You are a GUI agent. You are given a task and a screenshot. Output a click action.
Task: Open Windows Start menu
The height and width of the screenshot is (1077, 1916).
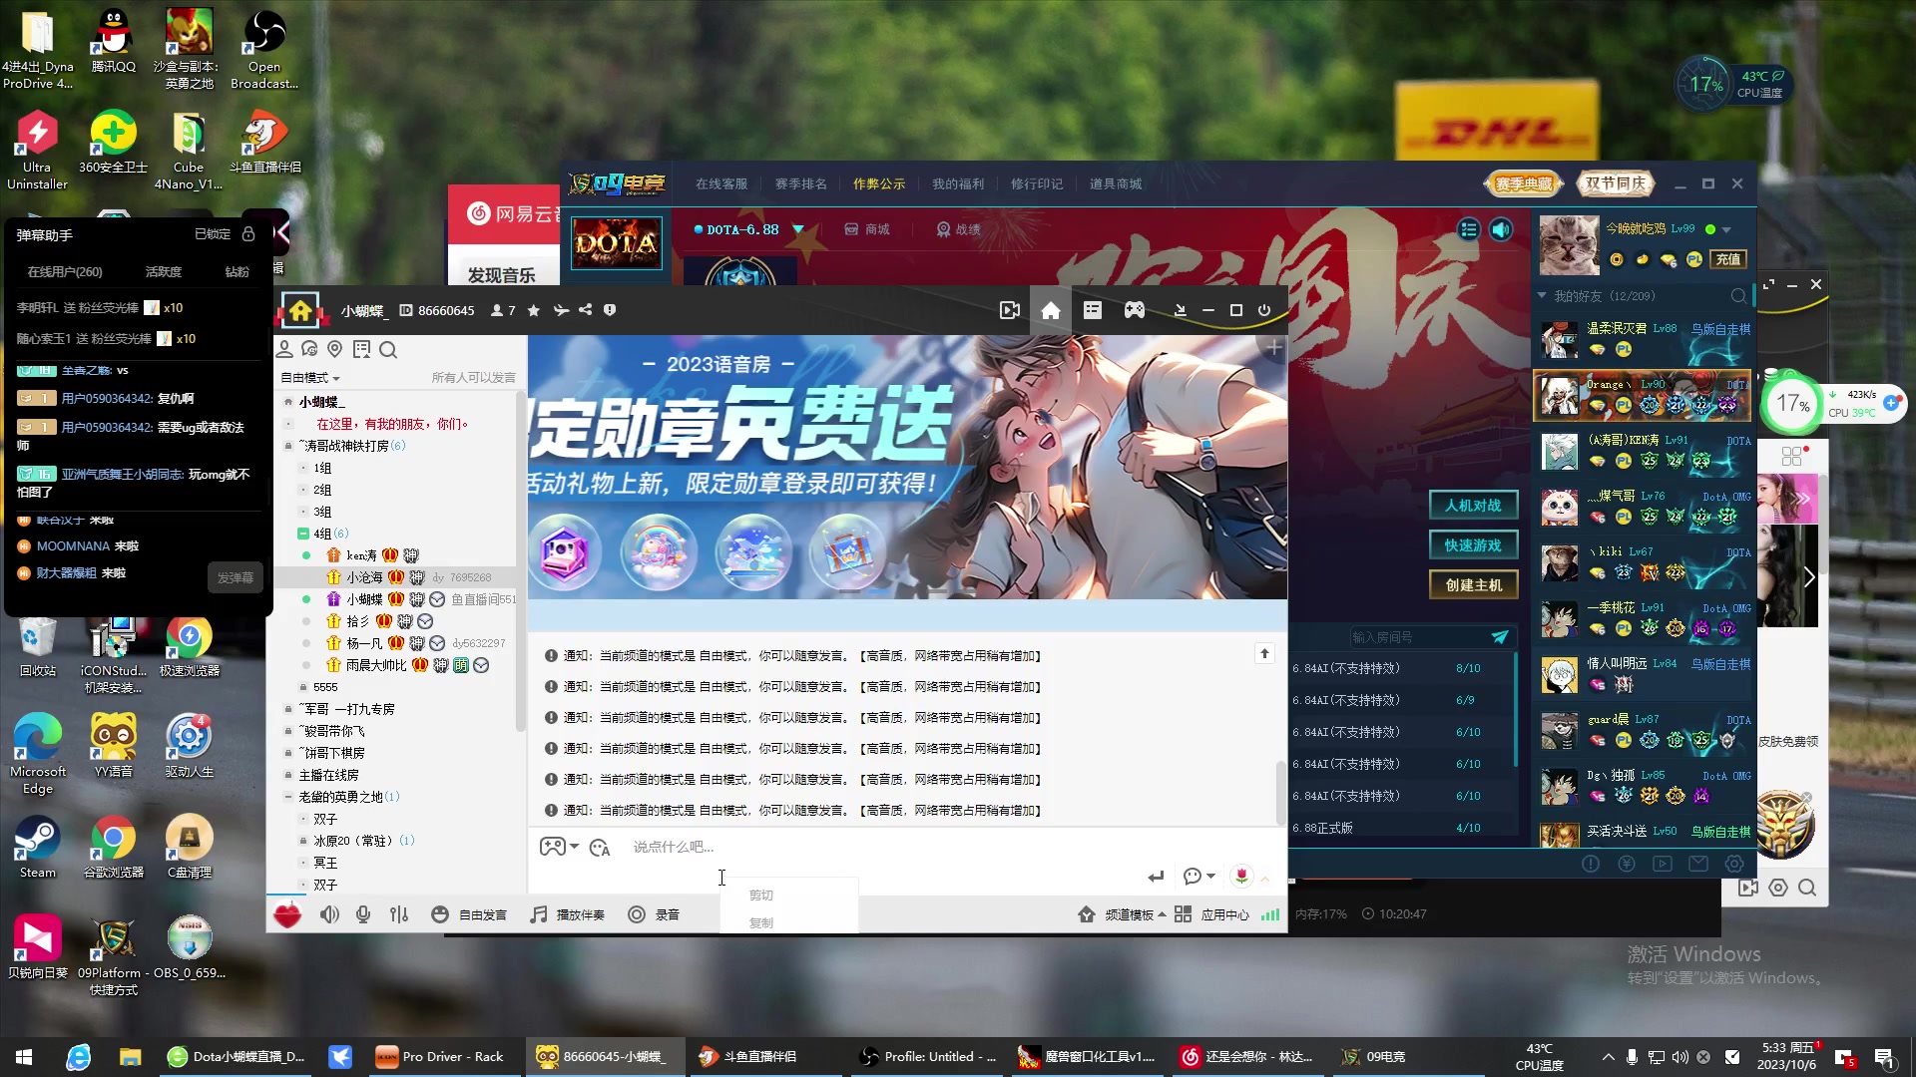point(24,1057)
